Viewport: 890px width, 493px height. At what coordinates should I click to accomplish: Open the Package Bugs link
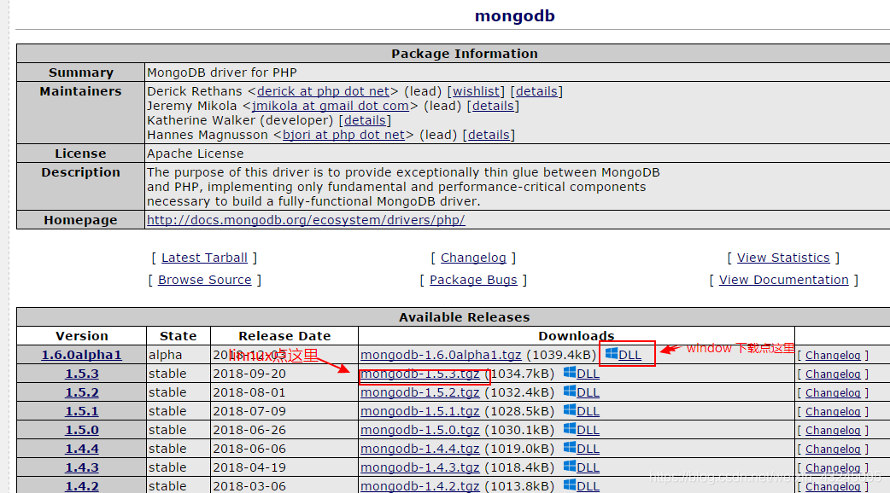(473, 280)
